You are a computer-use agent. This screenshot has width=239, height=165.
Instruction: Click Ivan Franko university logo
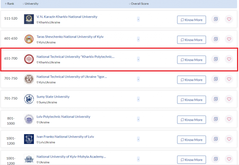29,139
